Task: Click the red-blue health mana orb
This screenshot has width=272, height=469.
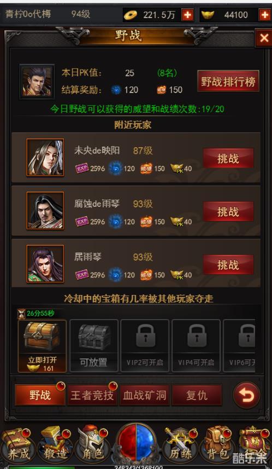Action: (136, 443)
